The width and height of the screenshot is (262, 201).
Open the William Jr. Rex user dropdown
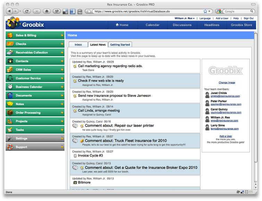point(185,18)
